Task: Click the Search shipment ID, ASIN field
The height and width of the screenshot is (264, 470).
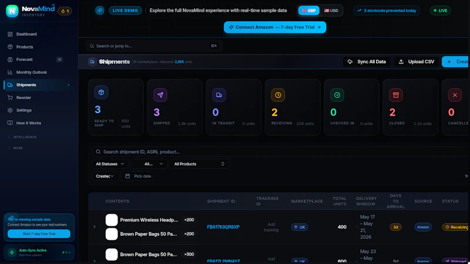Action: [280, 152]
